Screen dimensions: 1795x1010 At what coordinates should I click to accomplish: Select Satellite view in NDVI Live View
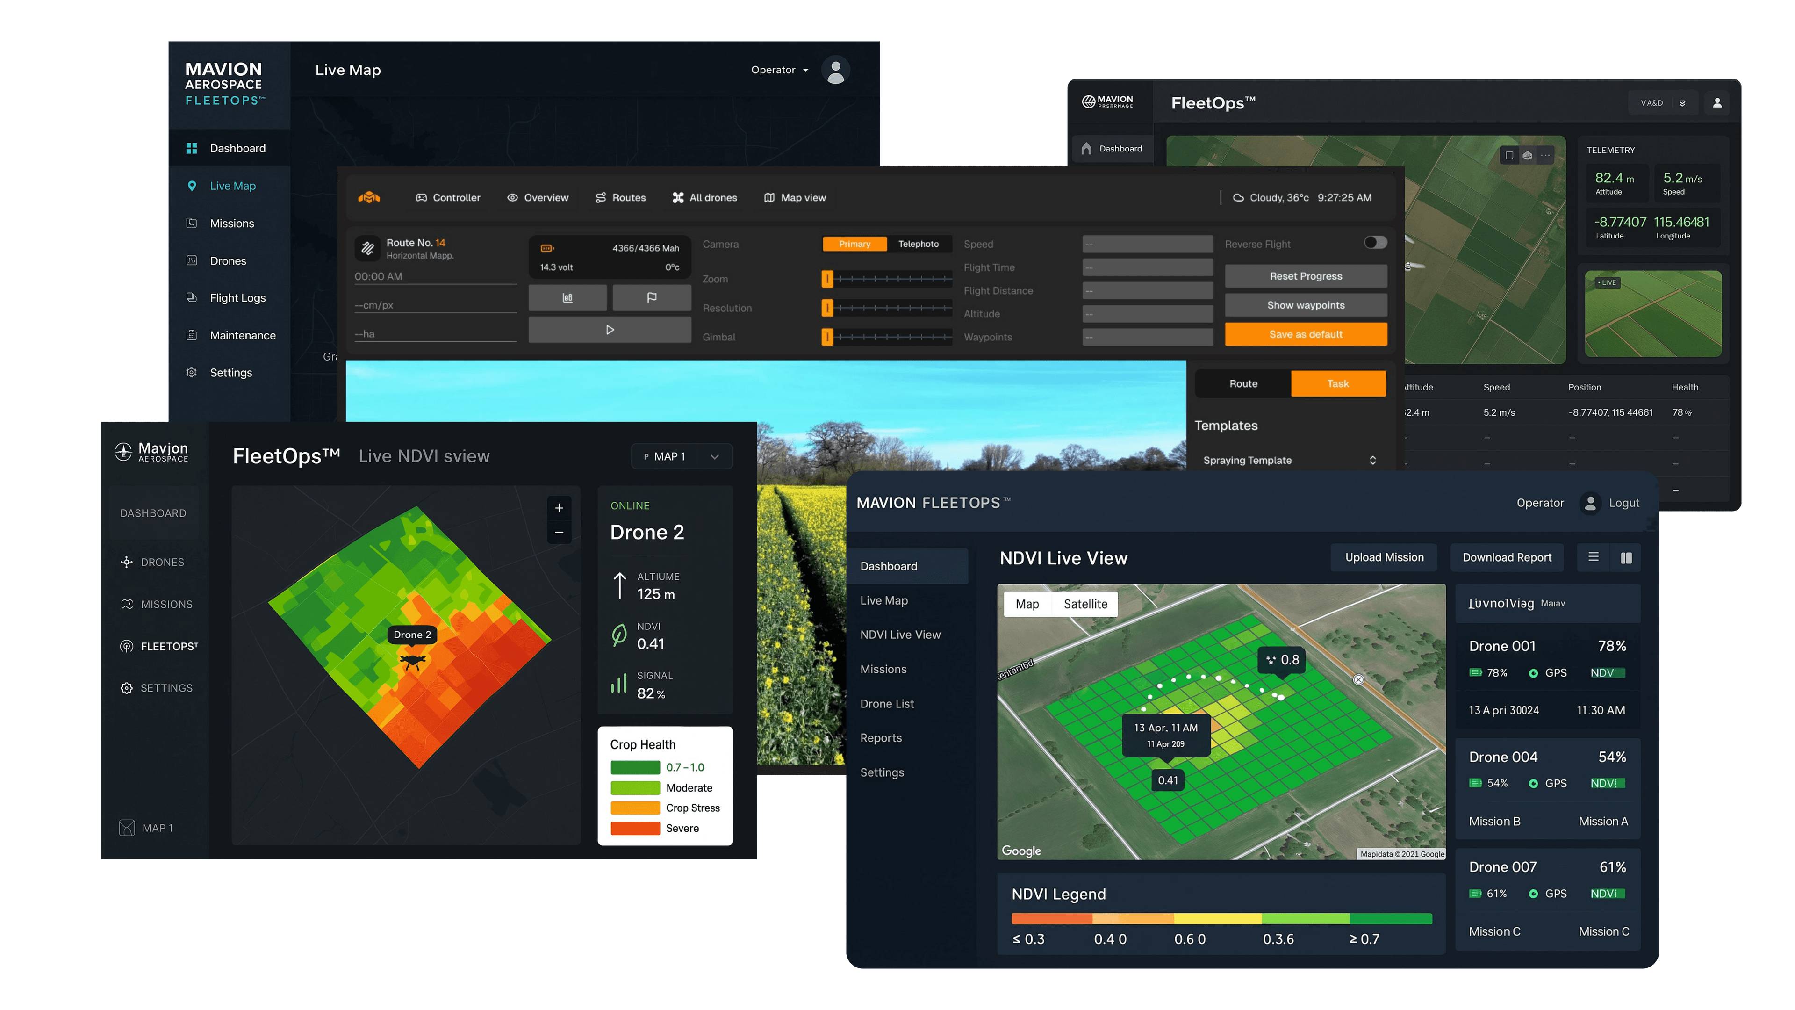(1085, 604)
